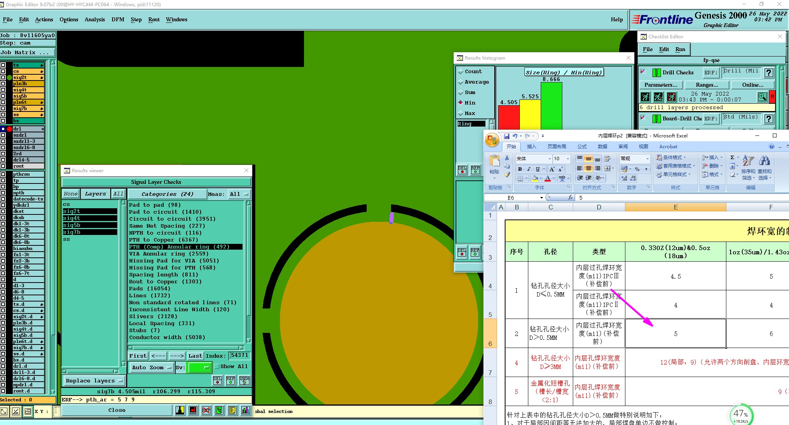
Task: Click the UNDO icon in Results viewer
Action: (x=244, y=380)
